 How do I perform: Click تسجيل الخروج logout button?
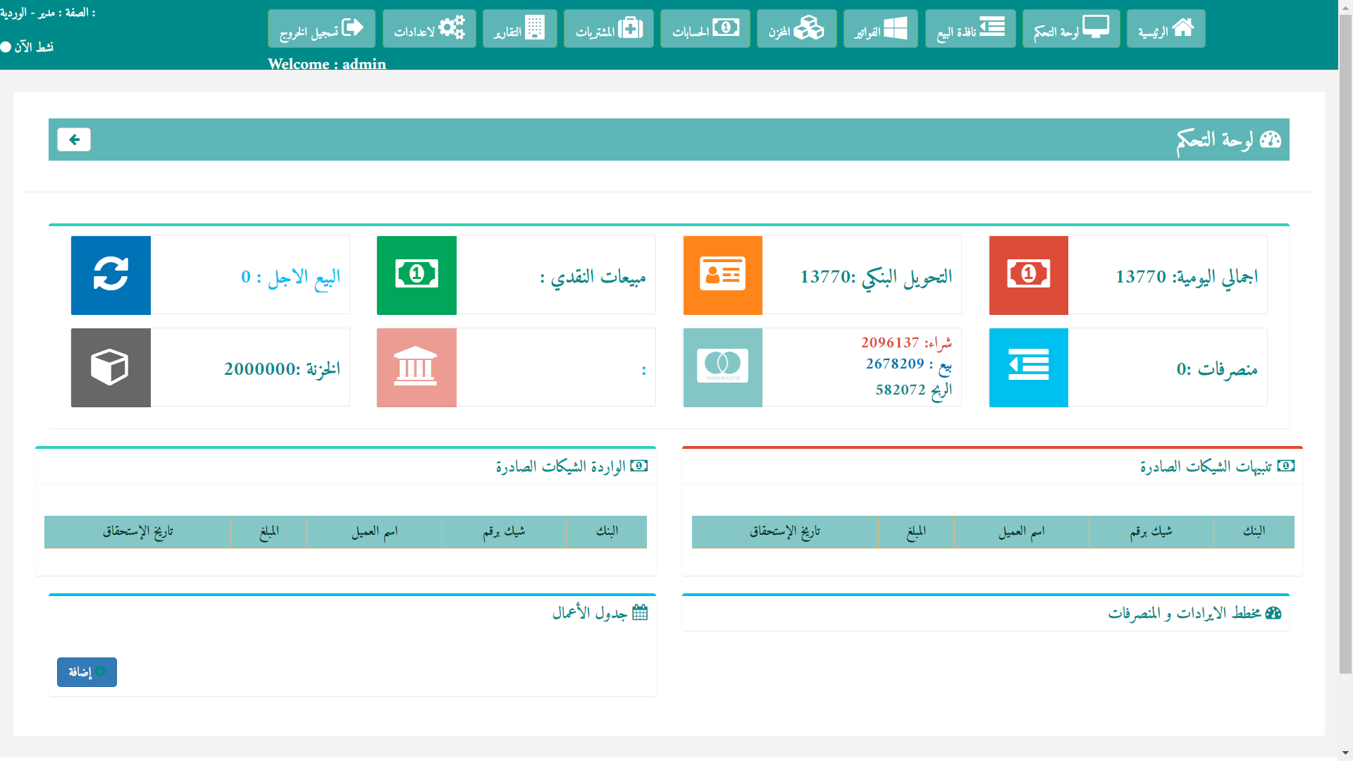(321, 29)
